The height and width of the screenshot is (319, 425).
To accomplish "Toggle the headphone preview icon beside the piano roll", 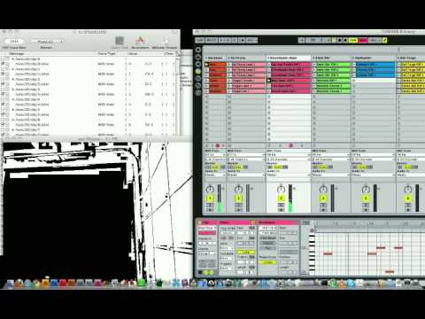I will point(312,230).
